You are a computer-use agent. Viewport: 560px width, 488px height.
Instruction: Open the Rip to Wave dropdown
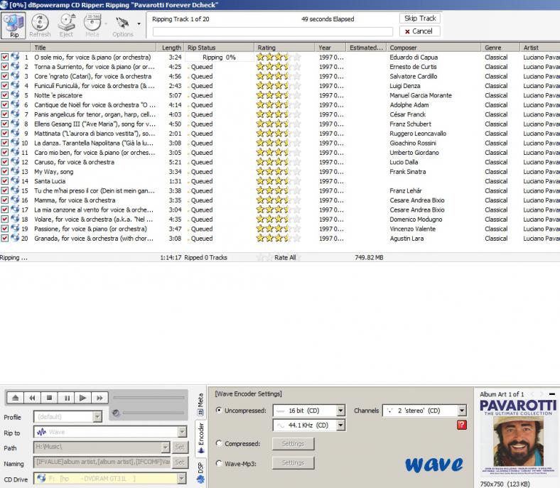pyautogui.click(x=183, y=432)
